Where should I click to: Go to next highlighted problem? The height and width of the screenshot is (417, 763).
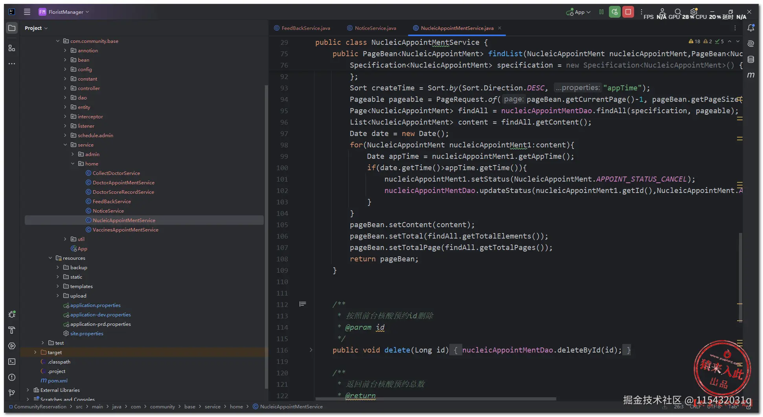point(738,41)
